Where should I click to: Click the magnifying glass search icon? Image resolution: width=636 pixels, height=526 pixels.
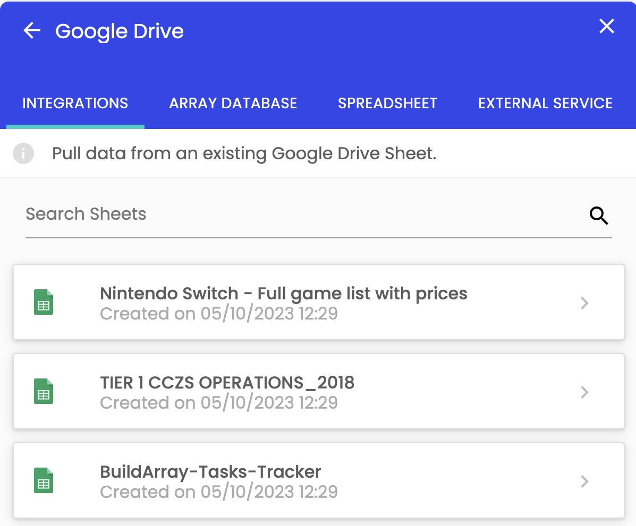click(x=599, y=215)
